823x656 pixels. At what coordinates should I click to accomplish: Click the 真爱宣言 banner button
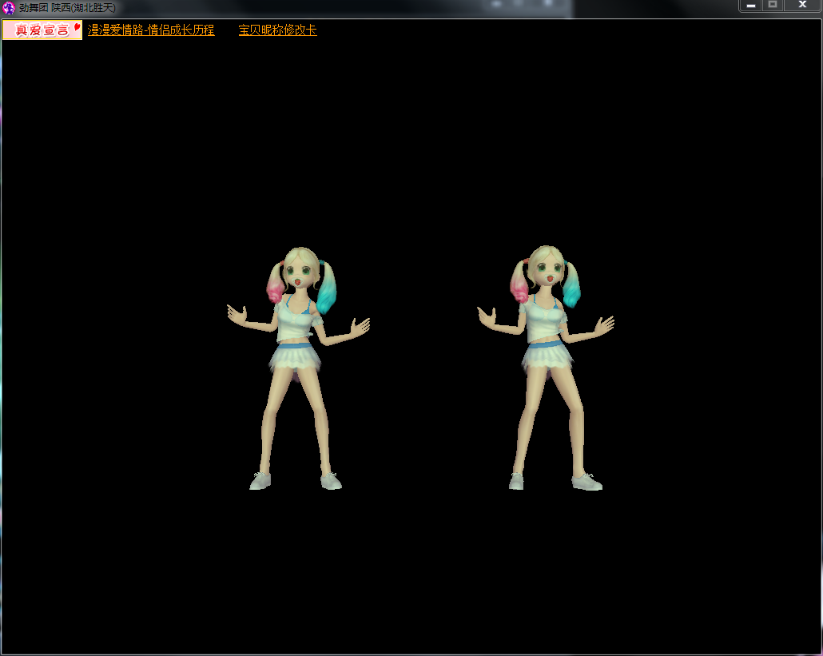coord(42,30)
